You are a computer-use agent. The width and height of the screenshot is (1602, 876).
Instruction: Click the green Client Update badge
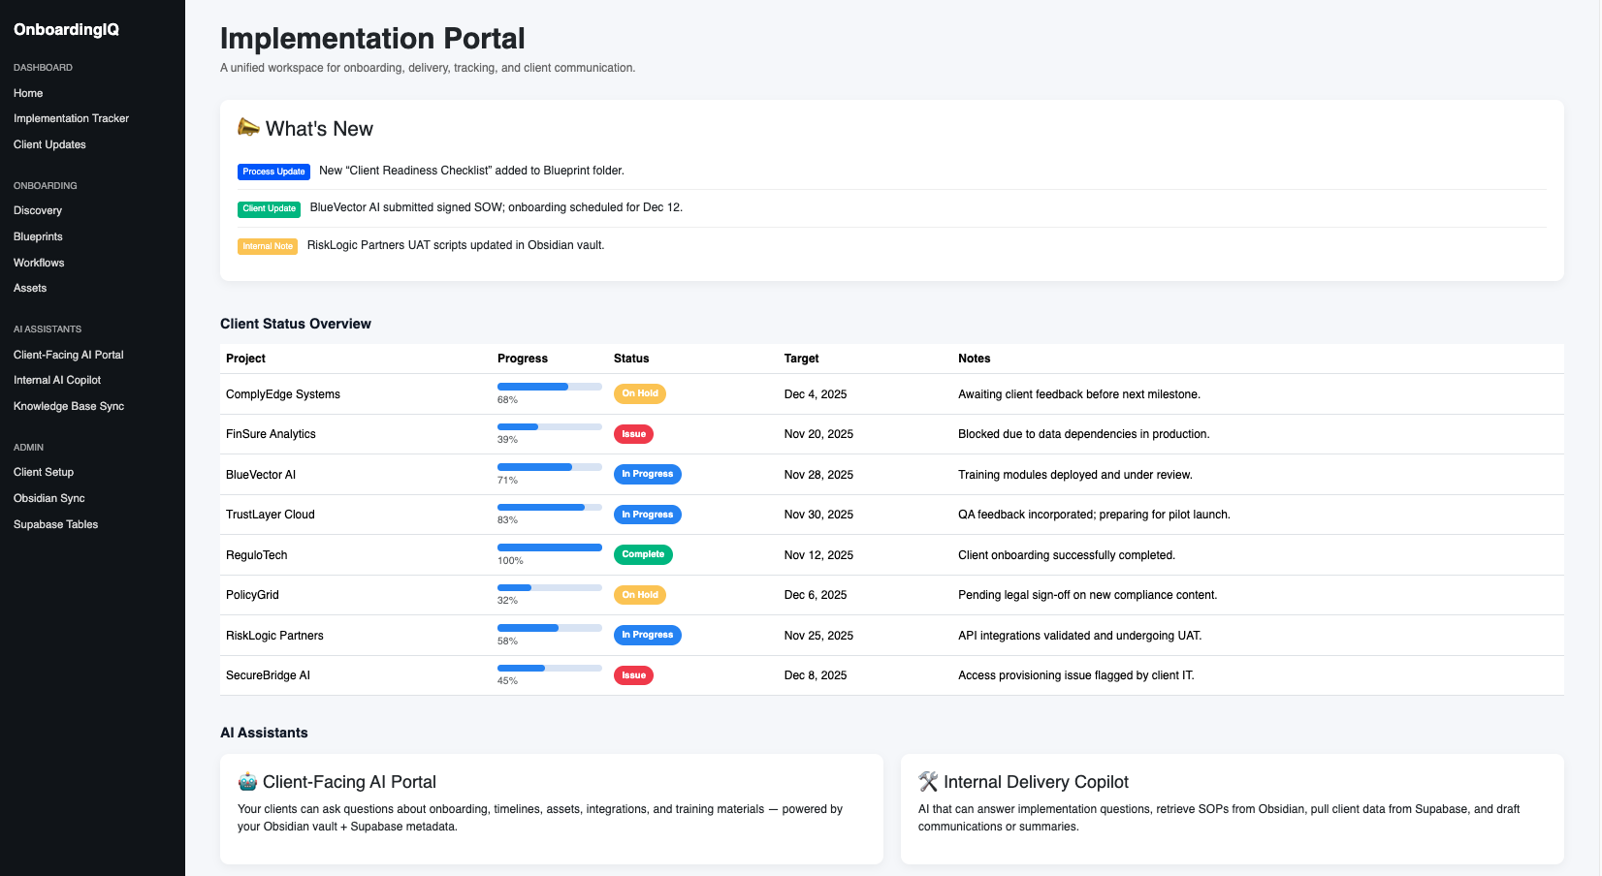click(x=269, y=208)
